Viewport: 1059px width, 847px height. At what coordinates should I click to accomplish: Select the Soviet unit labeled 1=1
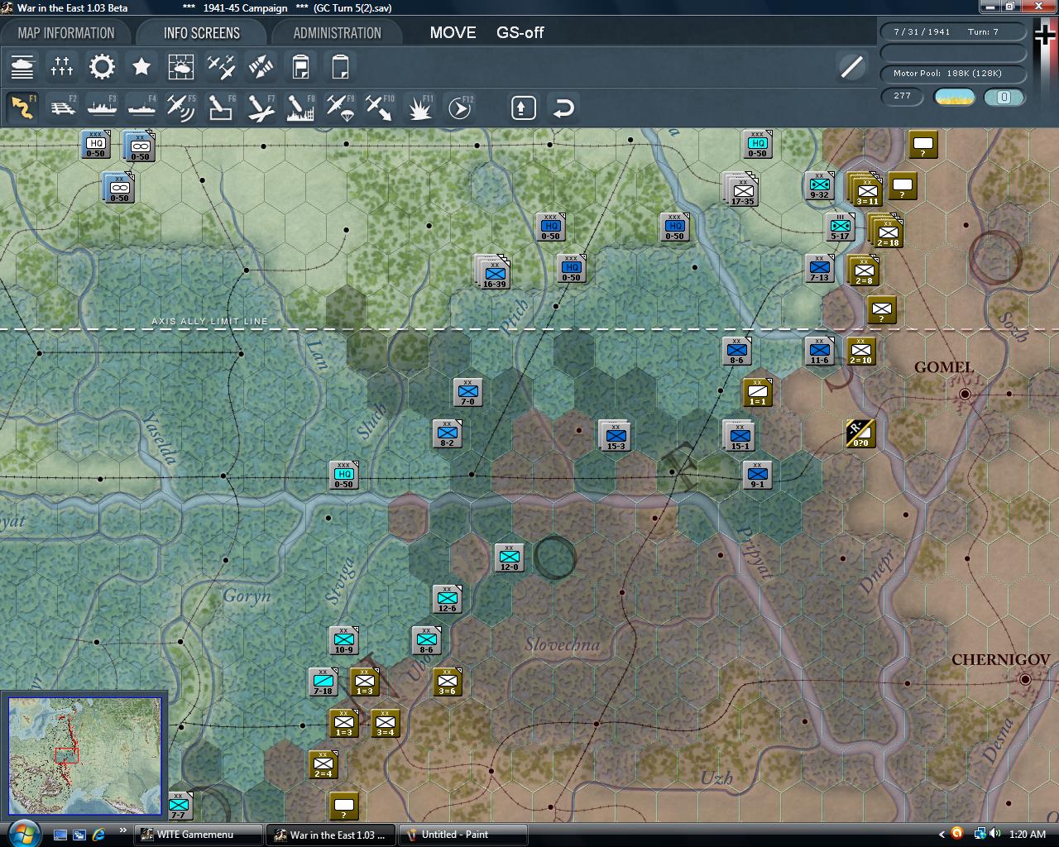pyautogui.click(x=757, y=393)
